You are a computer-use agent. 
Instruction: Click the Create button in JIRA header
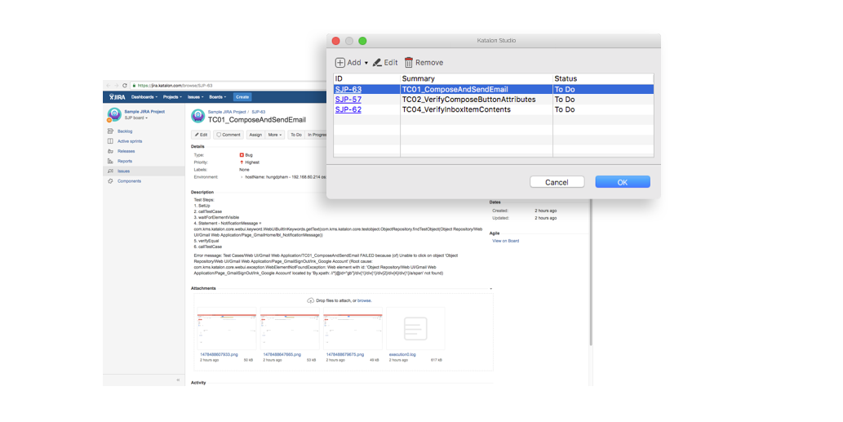(242, 97)
